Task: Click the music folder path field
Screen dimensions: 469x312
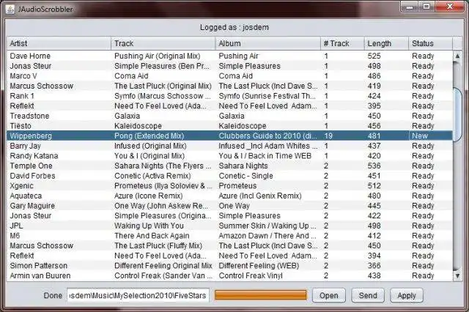Action: [138, 295]
